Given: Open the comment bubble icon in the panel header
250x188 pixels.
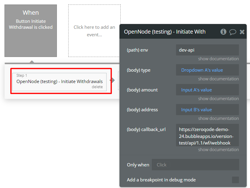Looking at the screenshot, I should tap(233, 32).
